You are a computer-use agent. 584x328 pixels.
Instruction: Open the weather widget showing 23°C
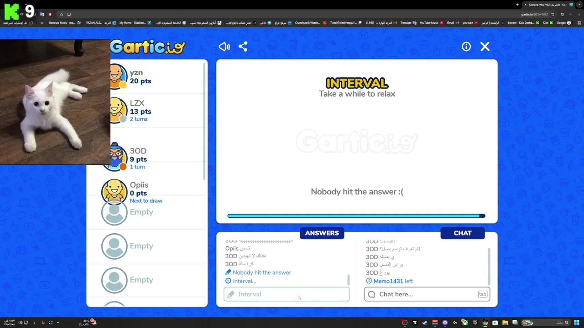point(88,323)
